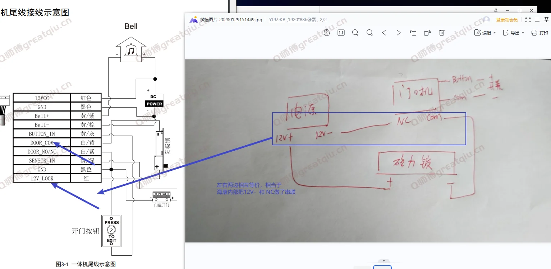
Task: Toggle the pin beside the hamburger menu
Action: coord(547,20)
